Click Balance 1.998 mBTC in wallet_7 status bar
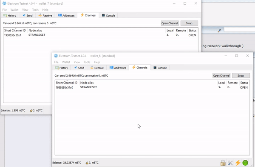This screenshot has width=255, height=167. [x=13, y=110]
